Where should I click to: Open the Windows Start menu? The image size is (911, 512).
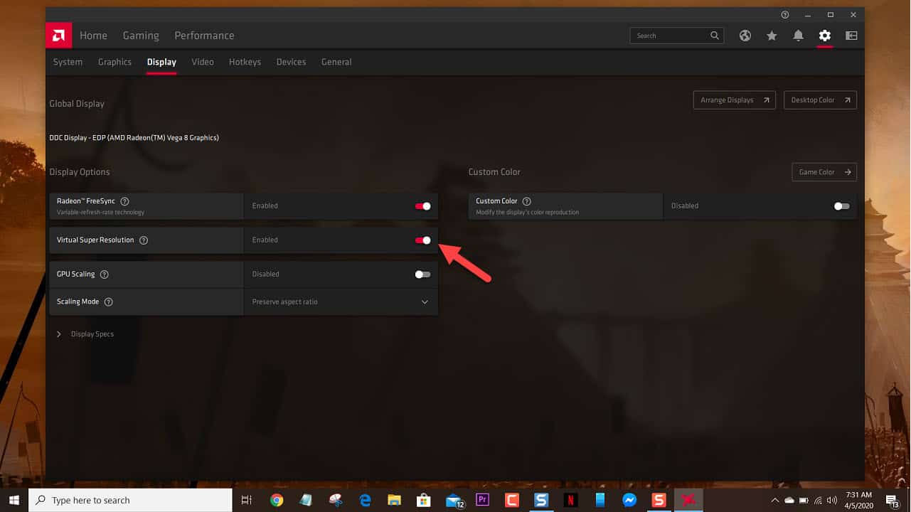[14, 500]
